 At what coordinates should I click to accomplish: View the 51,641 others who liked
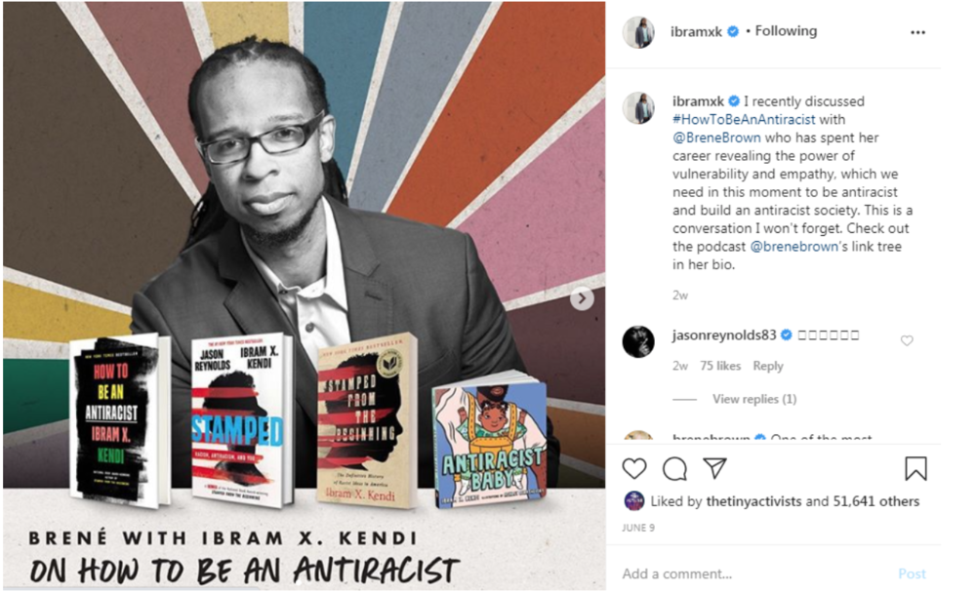tap(877, 501)
